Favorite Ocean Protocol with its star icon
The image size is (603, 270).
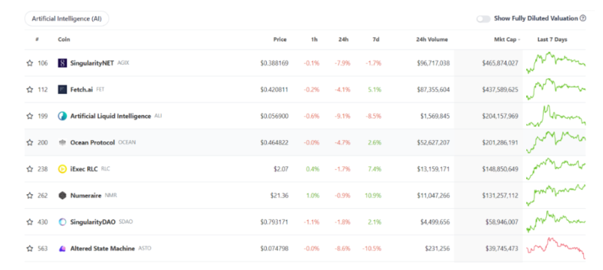(x=30, y=142)
